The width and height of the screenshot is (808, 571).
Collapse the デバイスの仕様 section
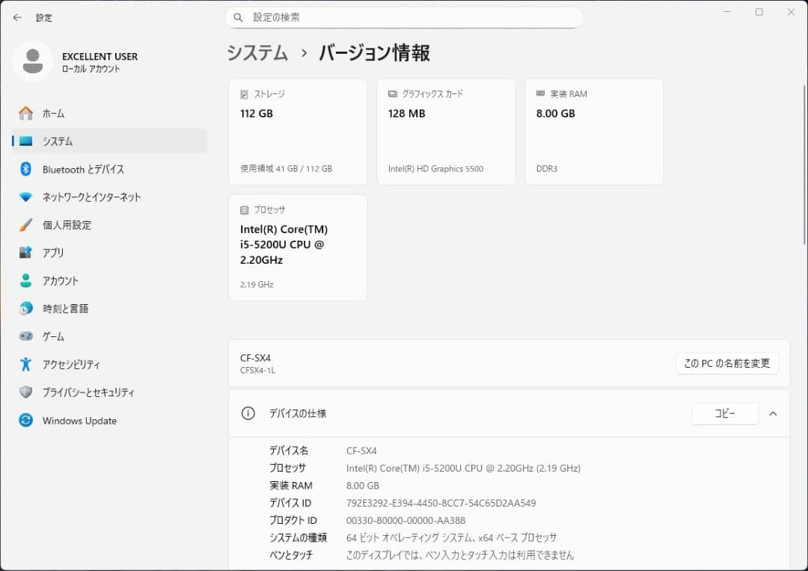pos(773,413)
